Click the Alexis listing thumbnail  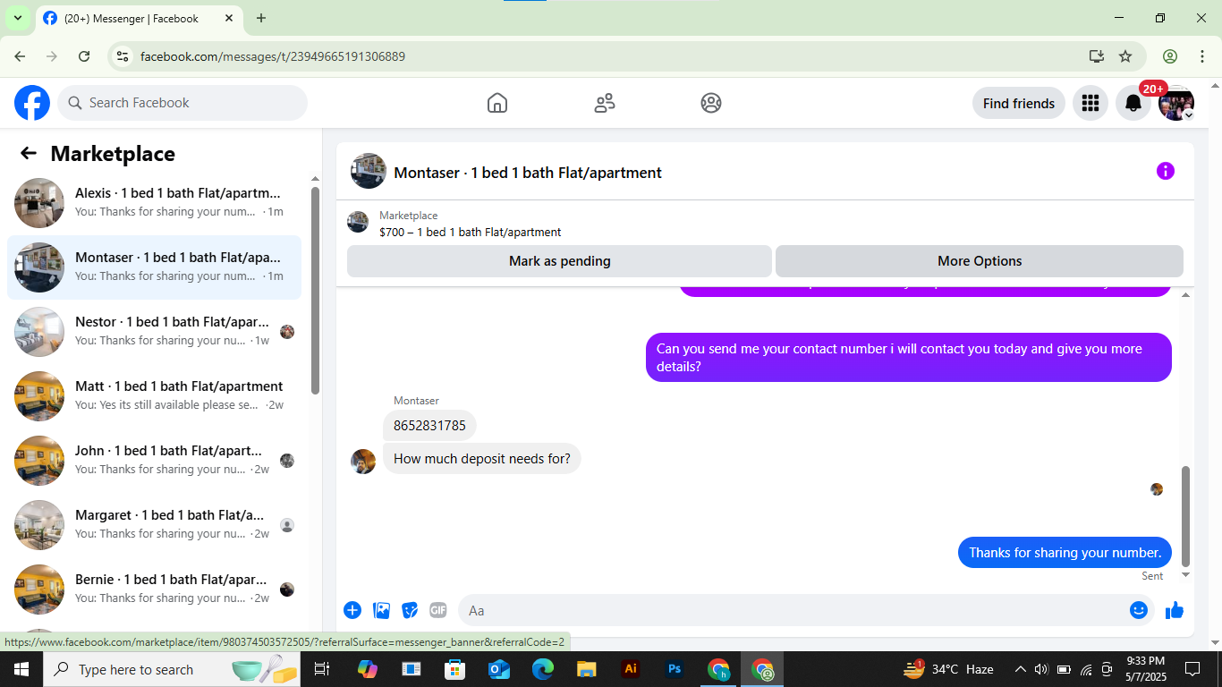tap(39, 203)
